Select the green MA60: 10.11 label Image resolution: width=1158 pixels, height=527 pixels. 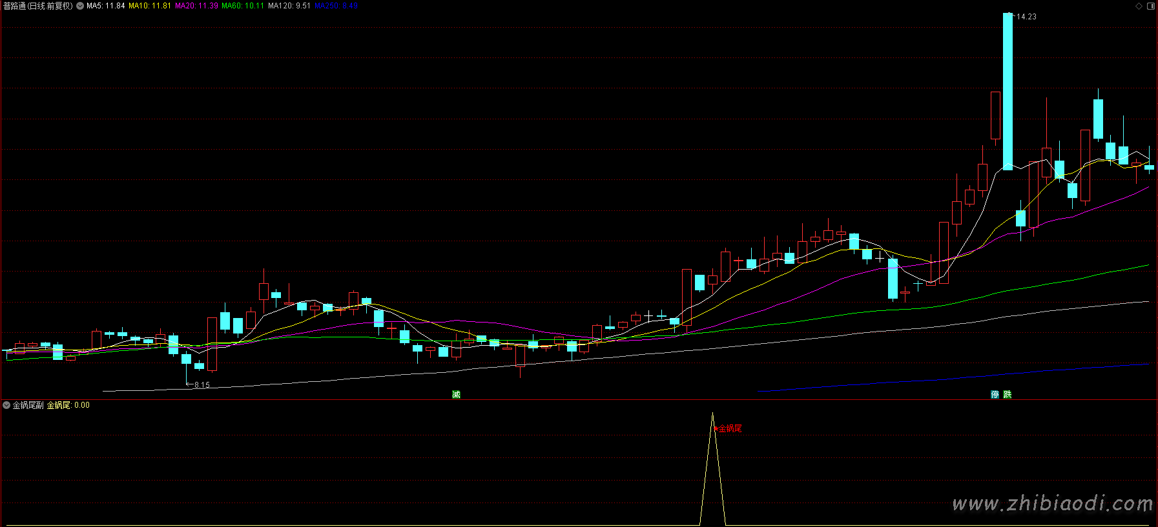243,6
